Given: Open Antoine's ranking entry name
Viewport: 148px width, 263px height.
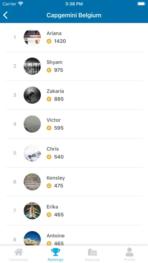Looking at the screenshot, I should (x=55, y=236).
